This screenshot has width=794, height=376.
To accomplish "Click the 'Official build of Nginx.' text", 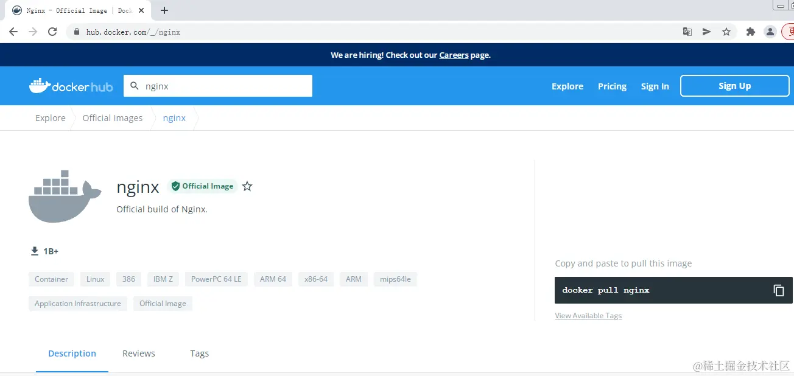I will 162,209.
